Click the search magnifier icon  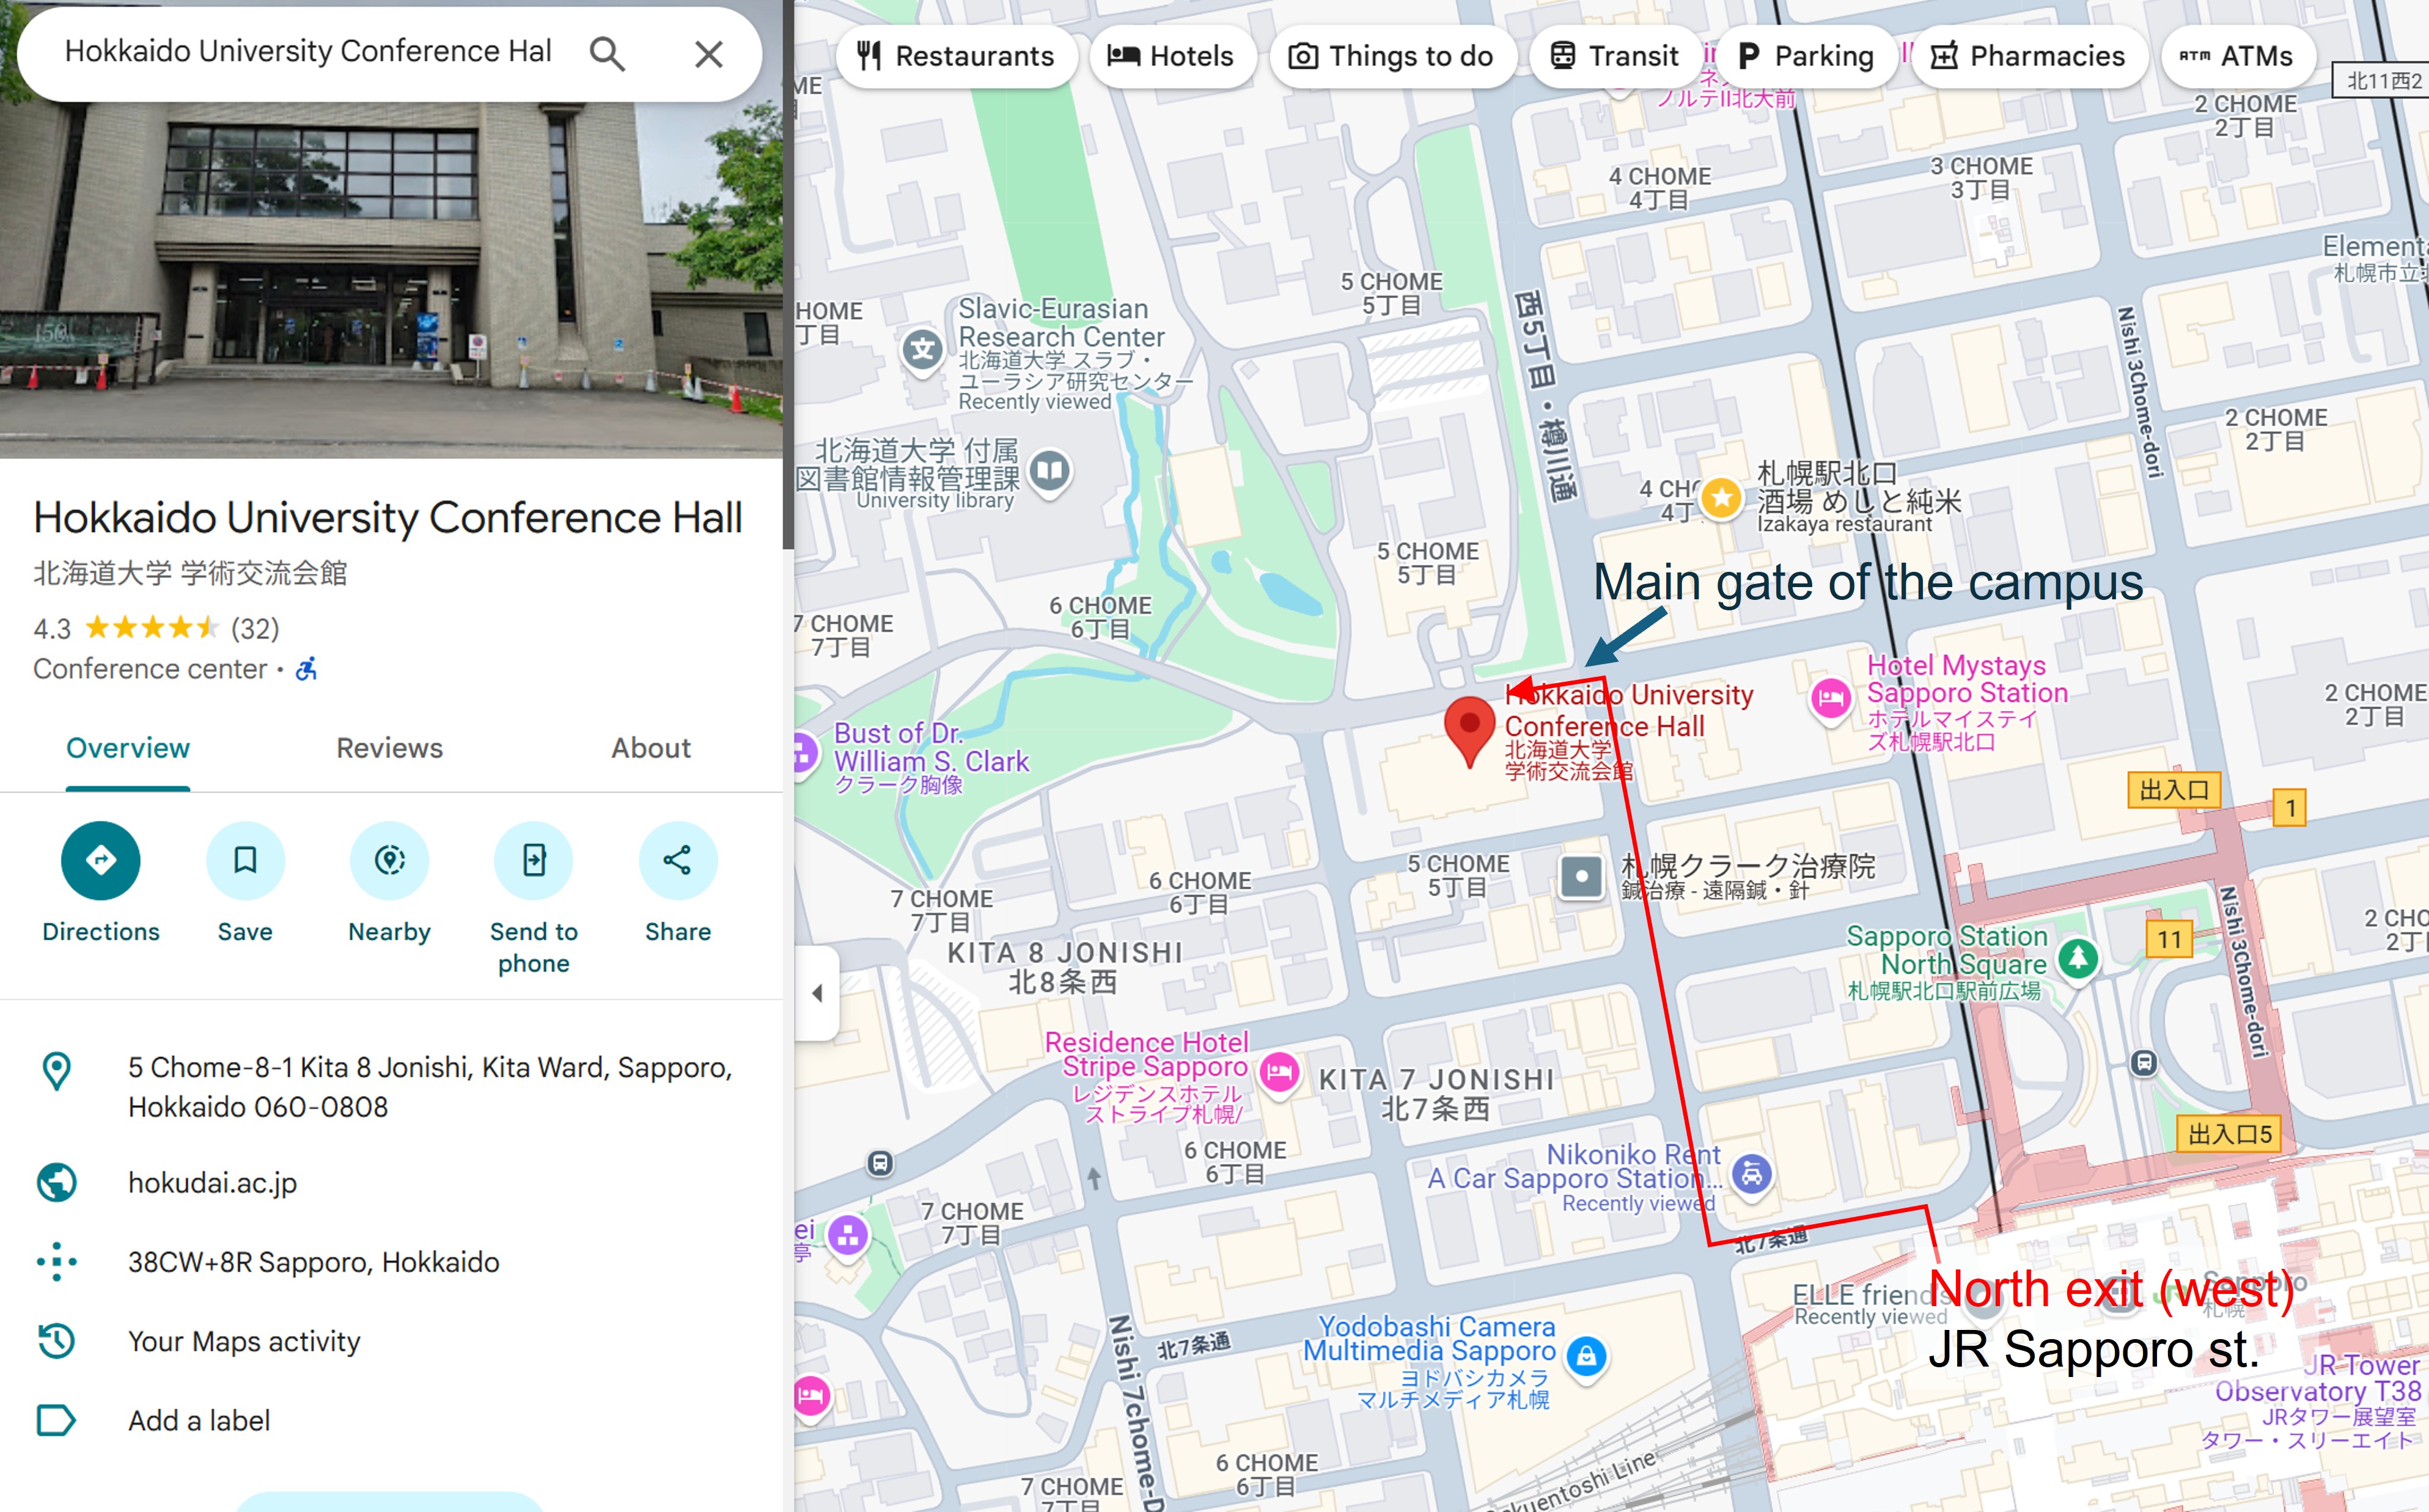(608, 54)
